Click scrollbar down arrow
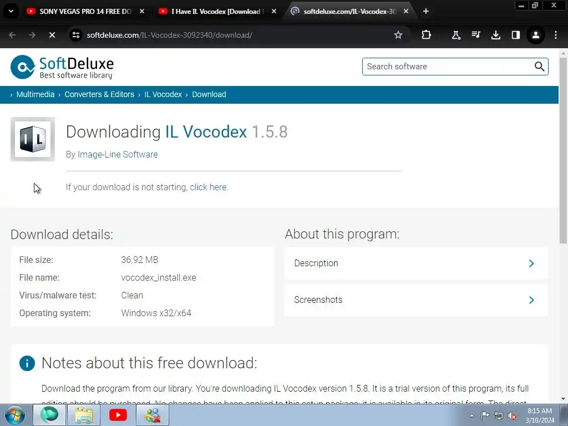 pyautogui.click(x=564, y=399)
